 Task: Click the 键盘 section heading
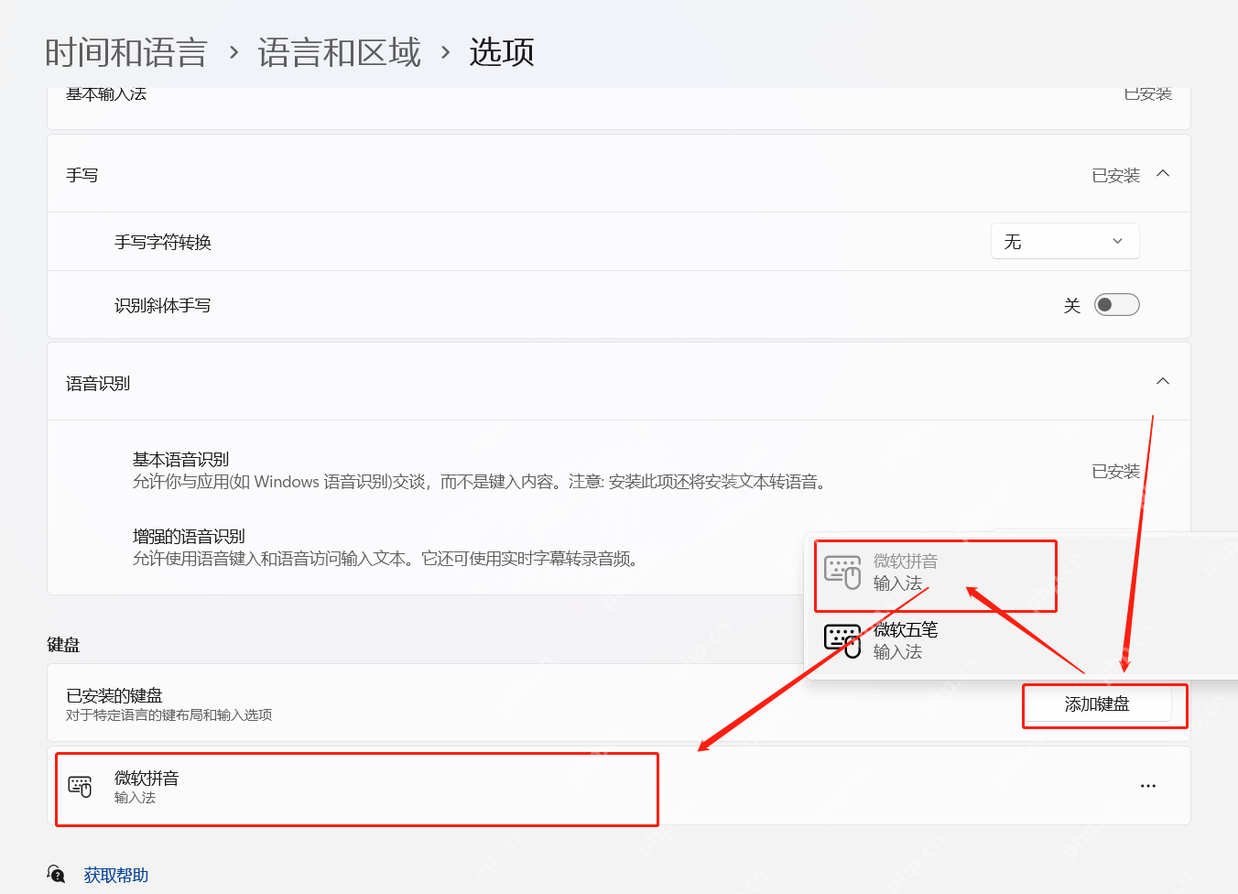point(63,644)
